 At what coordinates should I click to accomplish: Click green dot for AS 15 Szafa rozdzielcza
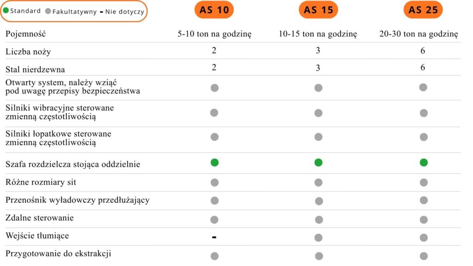318,162
